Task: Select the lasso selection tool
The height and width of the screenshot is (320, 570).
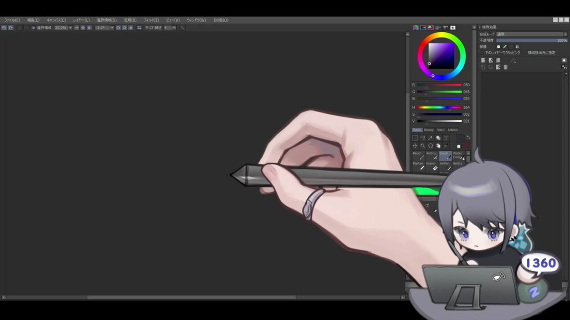Action: click(423, 138)
